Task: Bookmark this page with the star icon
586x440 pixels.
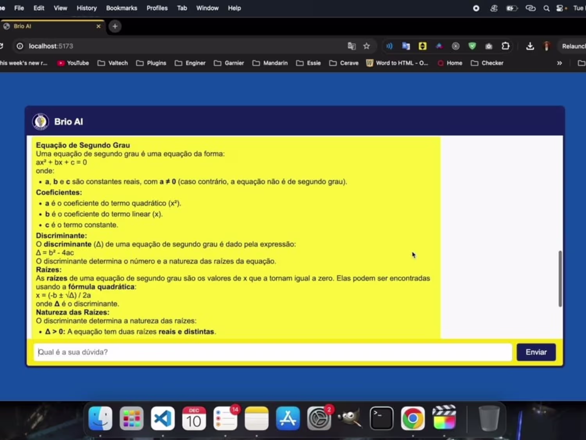Action: [x=366, y=46]
